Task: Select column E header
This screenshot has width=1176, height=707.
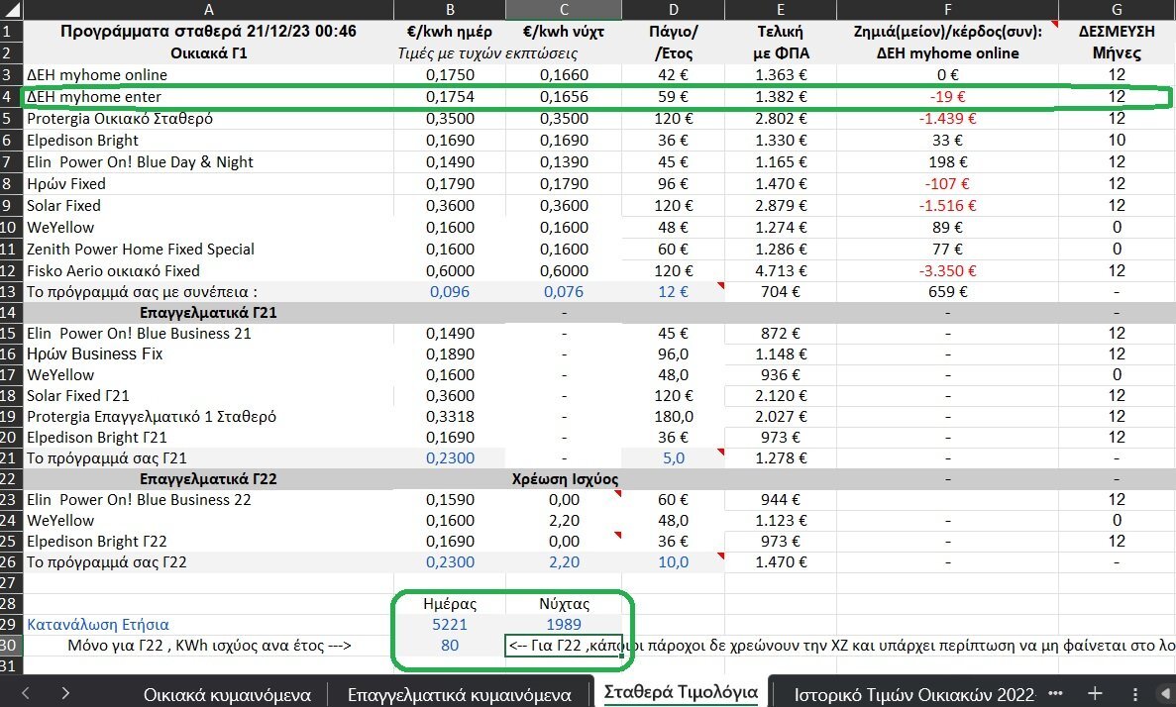Action: point(781,10)
